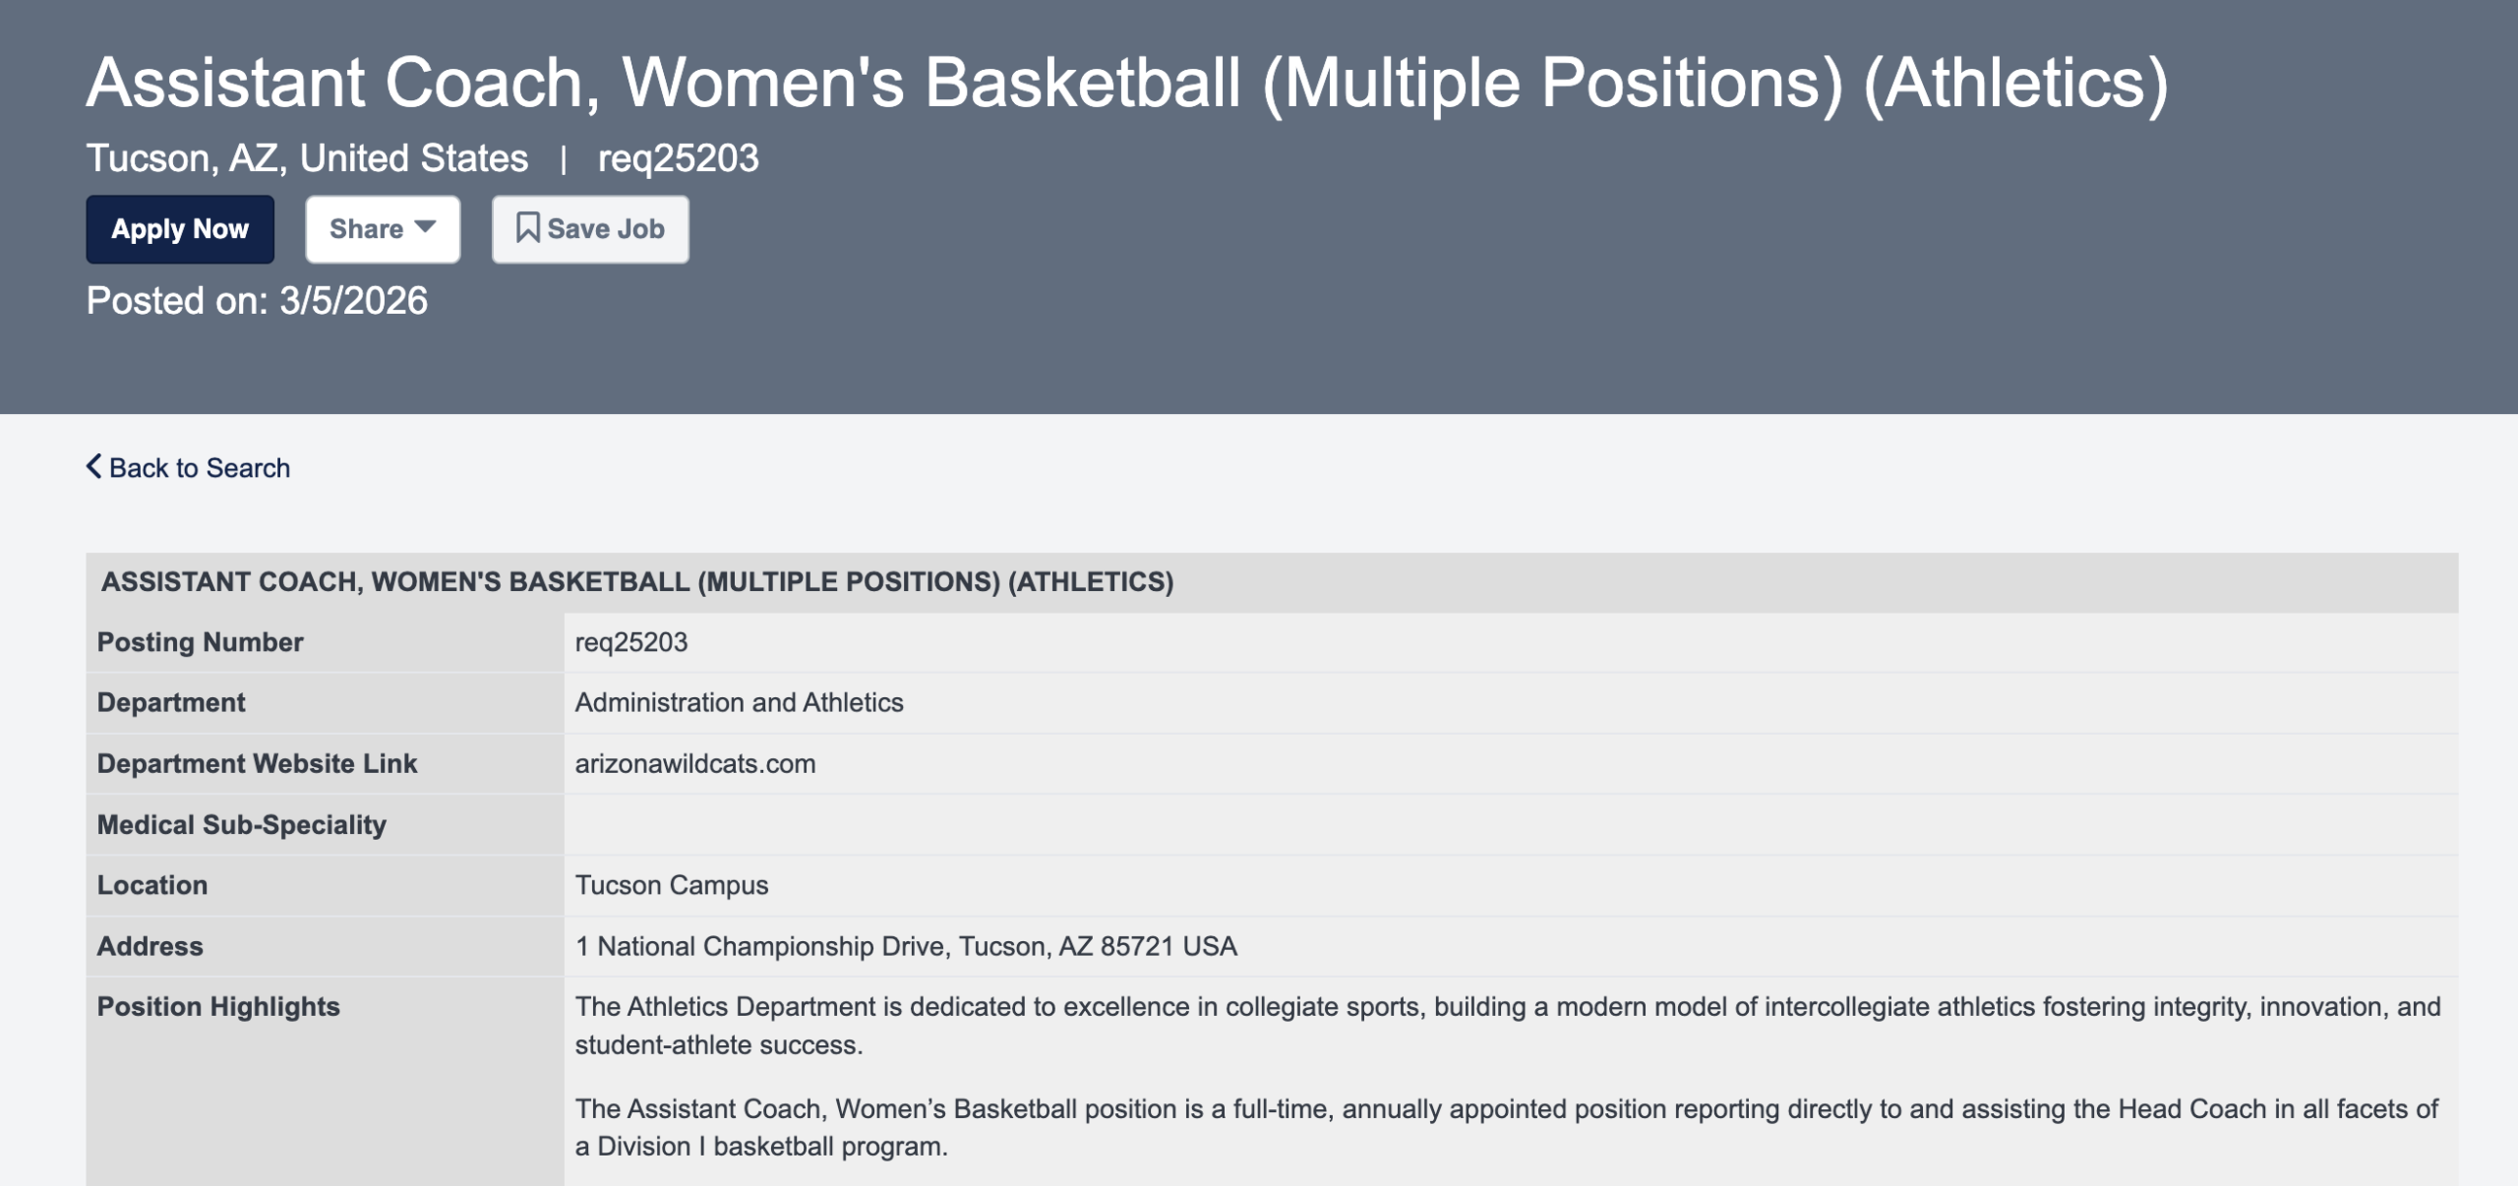Click the Medical Sub-Speciality row label
Image resolution: width=2518 pixels, height=1186 pixels.
[x=241, y=824]
